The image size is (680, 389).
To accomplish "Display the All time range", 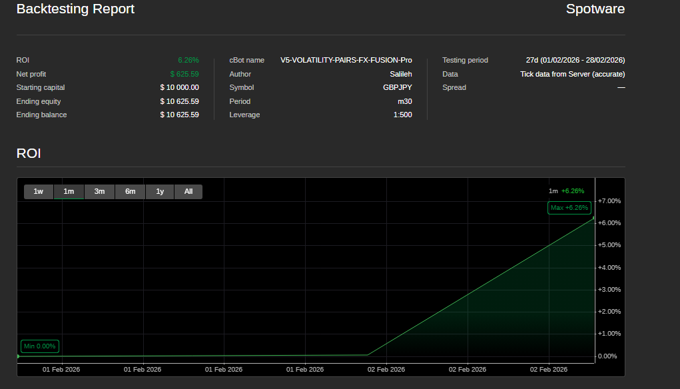I will point(188,191).
